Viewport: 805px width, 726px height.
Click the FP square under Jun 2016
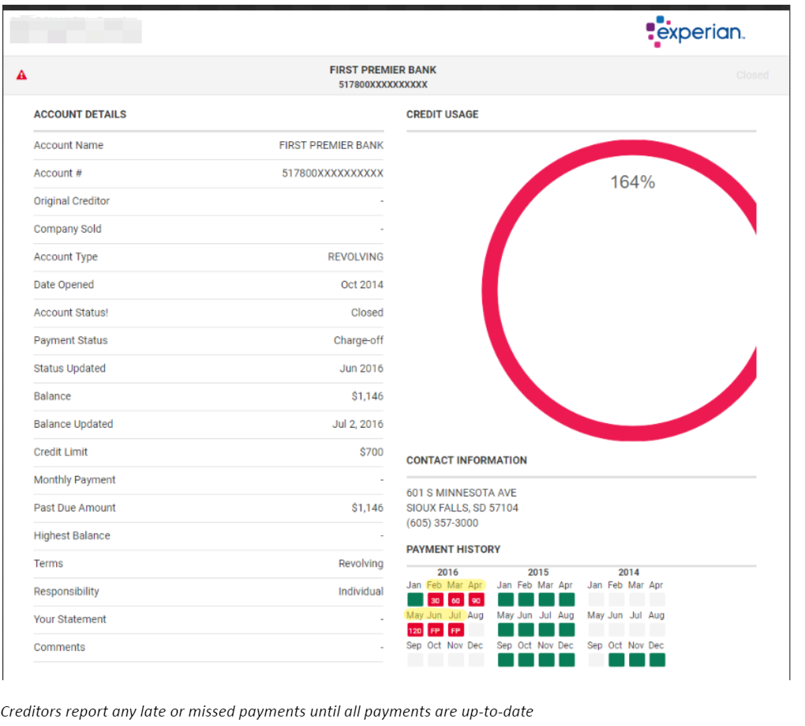(436, 630)
